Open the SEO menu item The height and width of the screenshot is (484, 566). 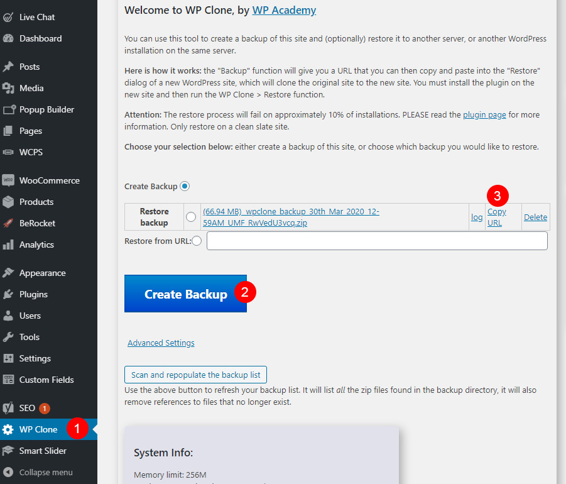click(x=27, y=408)
